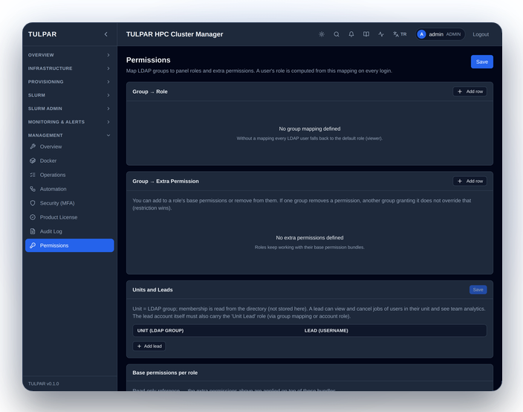Click the Add lead button

(x=149, y=347)
